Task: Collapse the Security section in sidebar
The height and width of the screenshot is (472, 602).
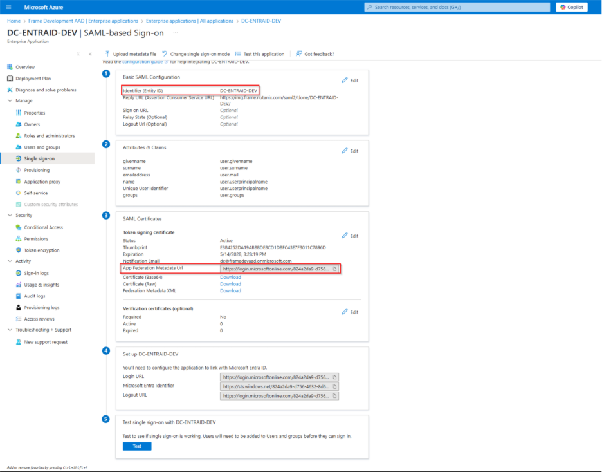Action: [x=10, y=216]
